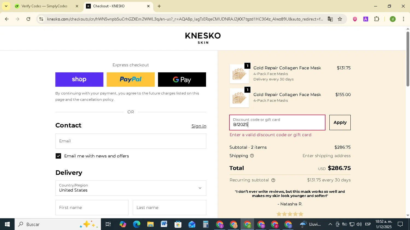Click the Discount code or gift card field
This screenshot has height=230, width=410.
point(277,123)
